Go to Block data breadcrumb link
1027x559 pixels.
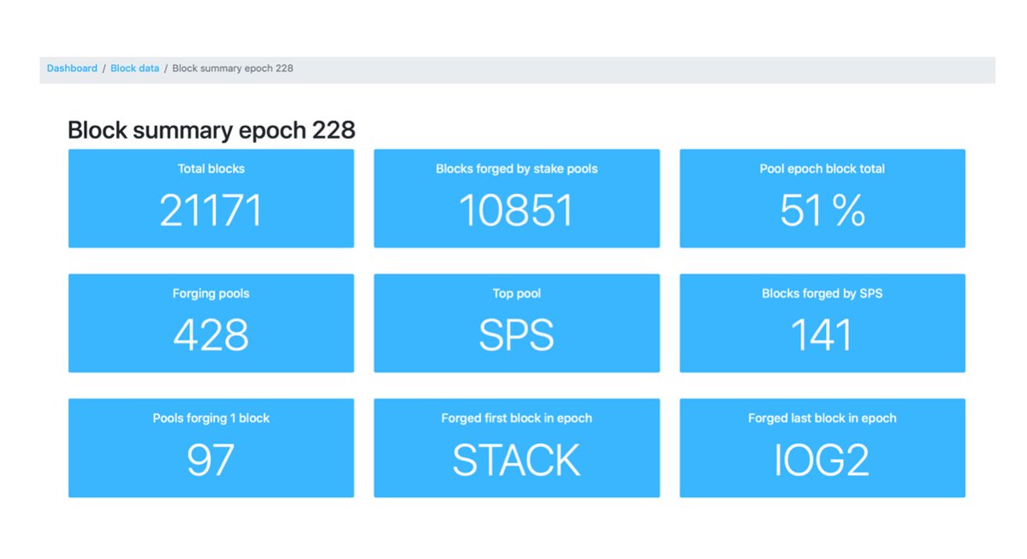[x=134, y=68]
